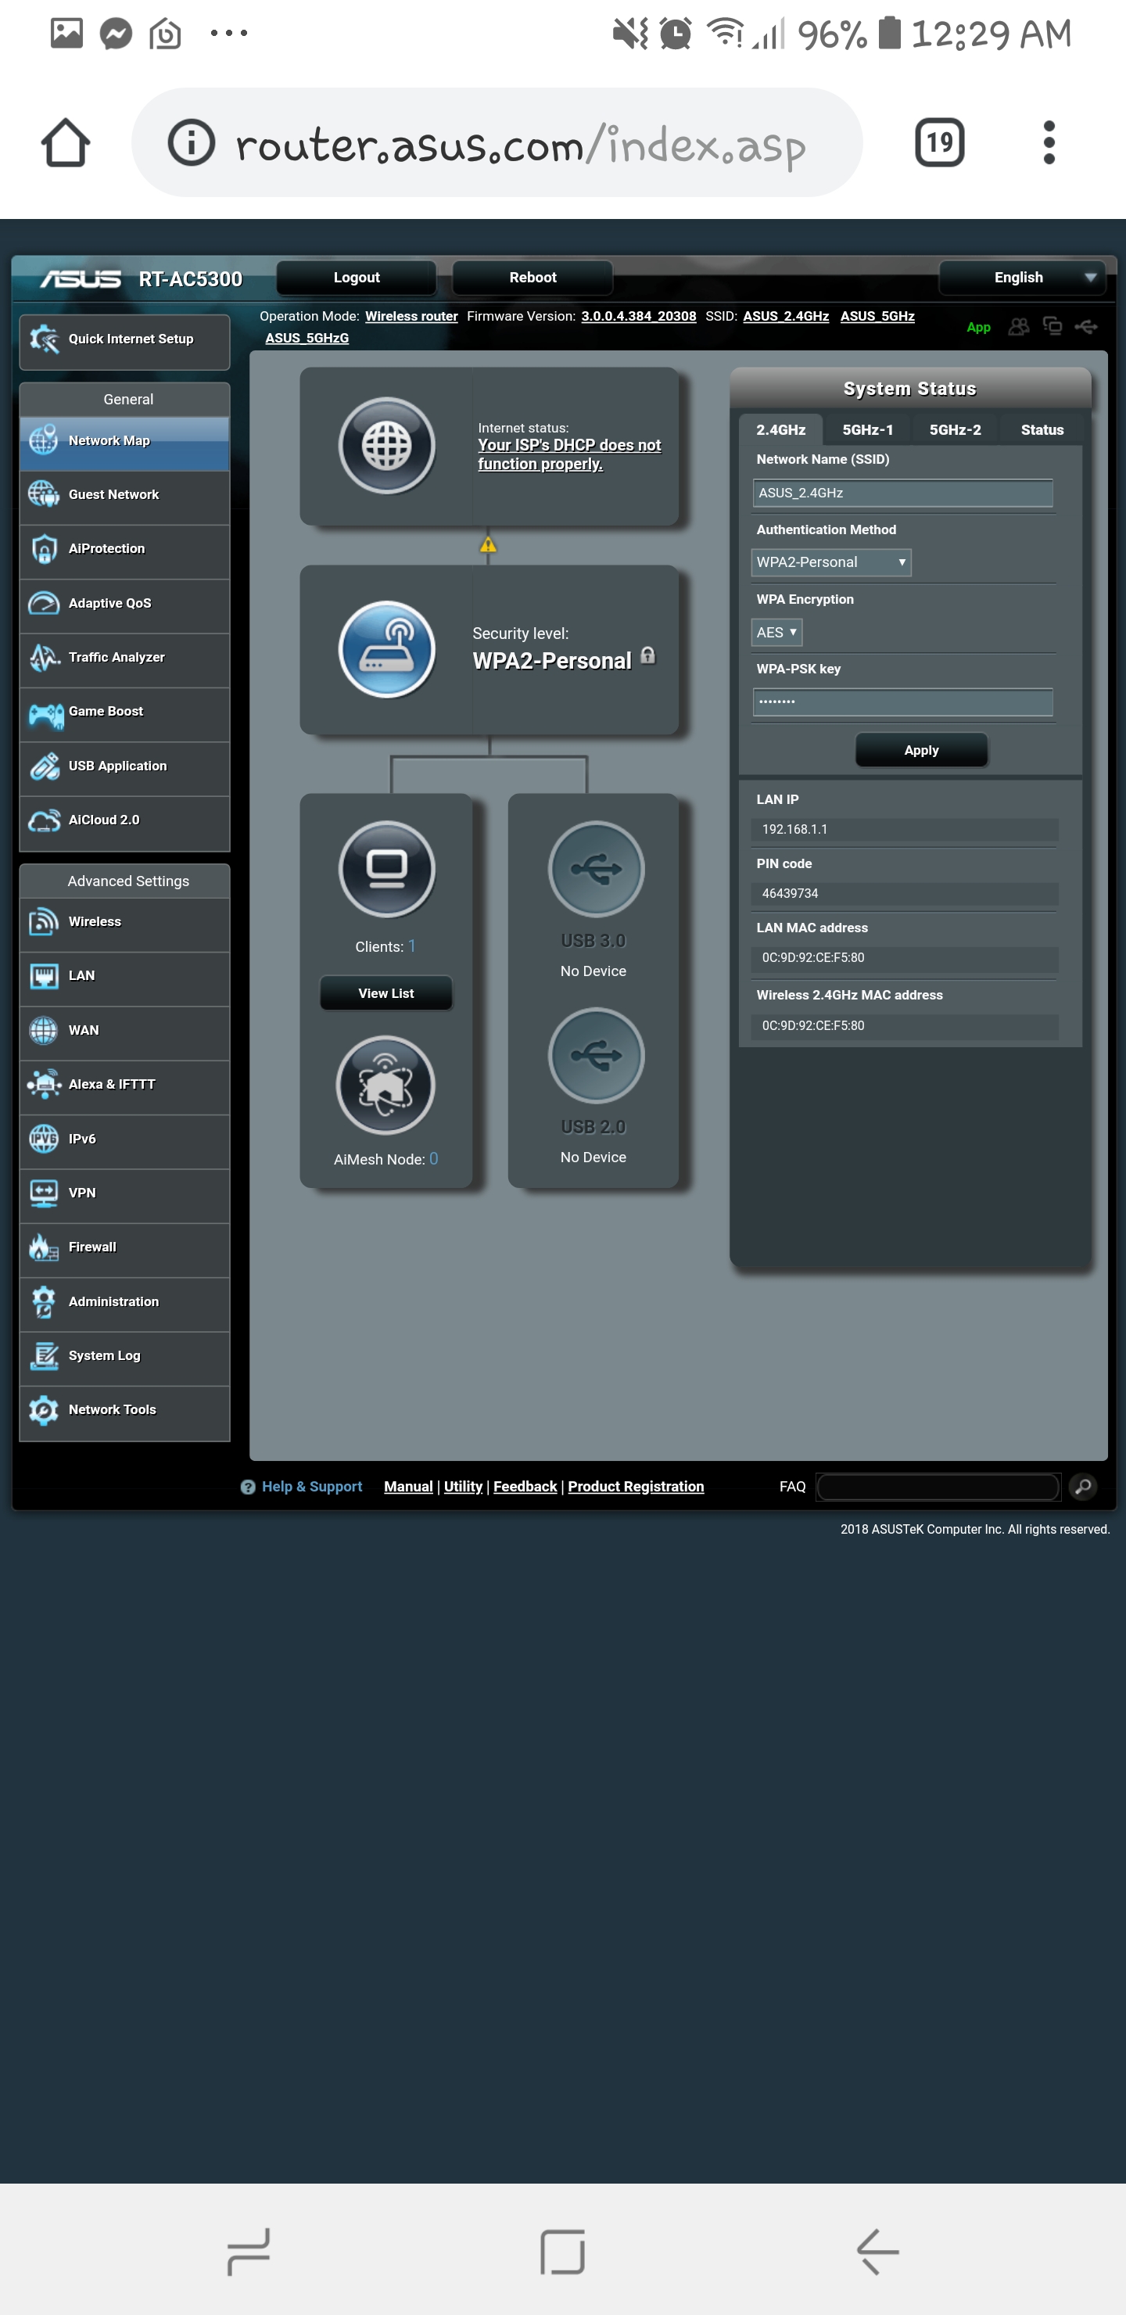Click the AiCloud 2.0 cloud icon
1126x2315 pixels.
(44, 820)
